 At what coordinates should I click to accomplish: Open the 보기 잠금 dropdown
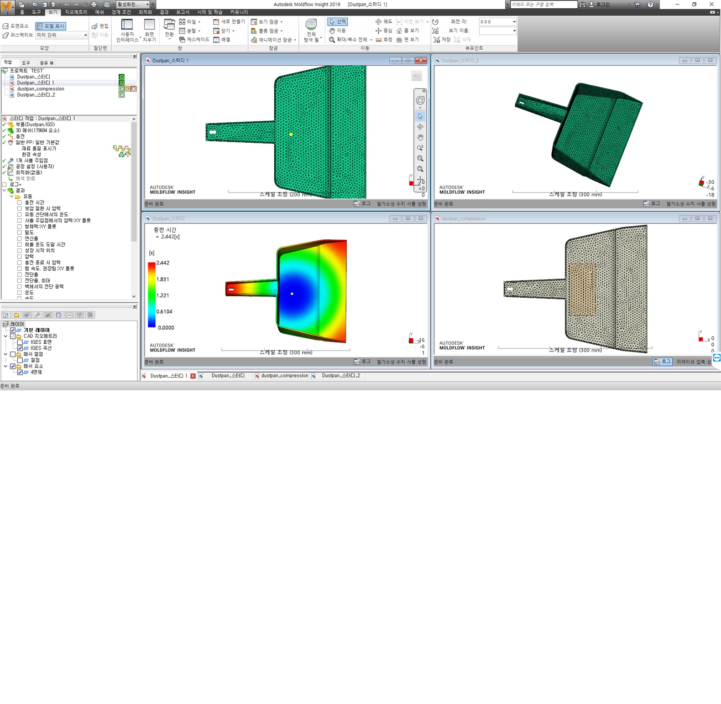click(x=267, y=21)
